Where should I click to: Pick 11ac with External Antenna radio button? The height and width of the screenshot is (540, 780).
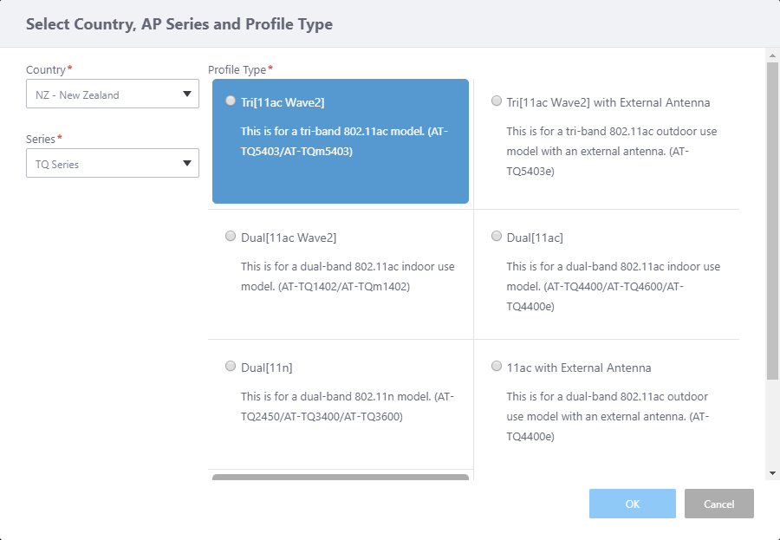[497, 367]
